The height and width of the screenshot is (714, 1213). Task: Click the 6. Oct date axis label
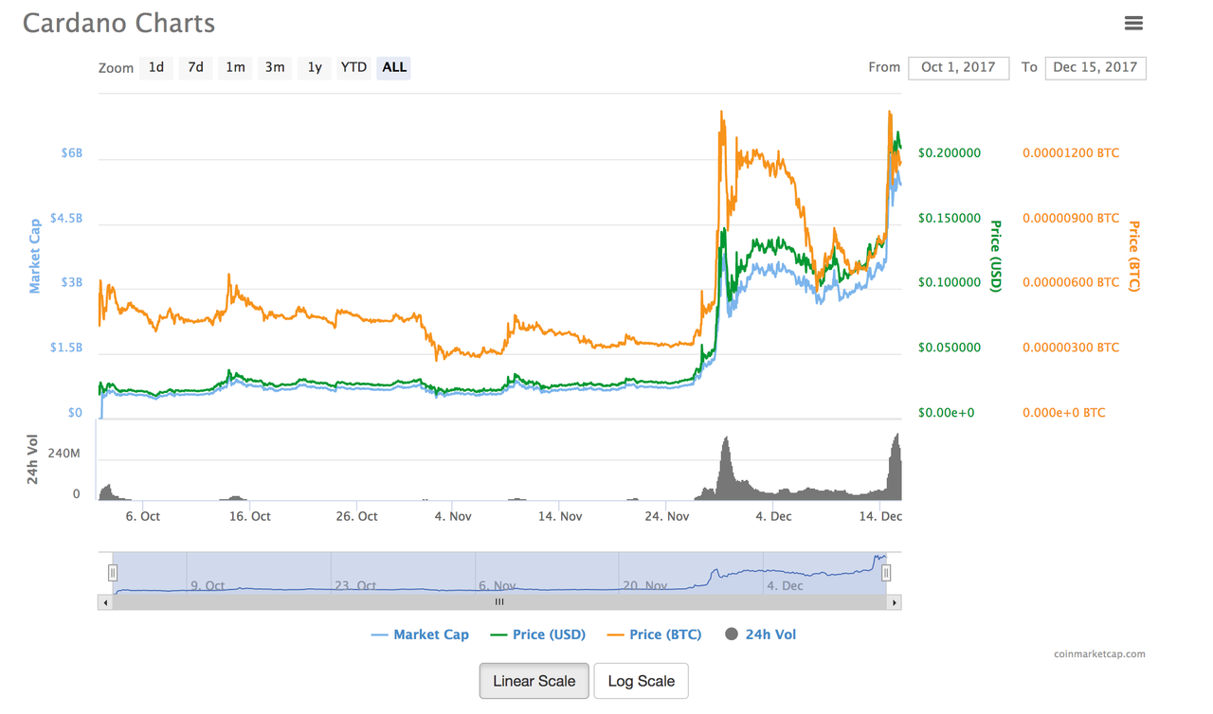point(142,516)
